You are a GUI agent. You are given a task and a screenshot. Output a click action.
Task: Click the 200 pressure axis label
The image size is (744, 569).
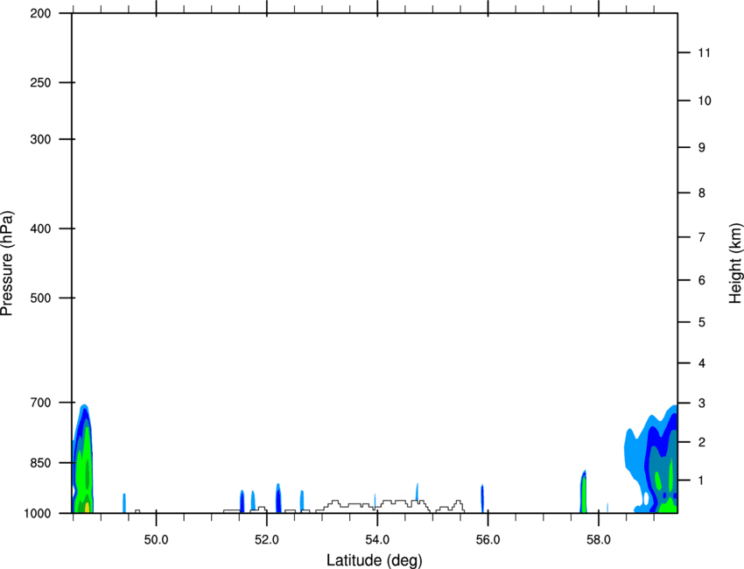tap(40, 13)
